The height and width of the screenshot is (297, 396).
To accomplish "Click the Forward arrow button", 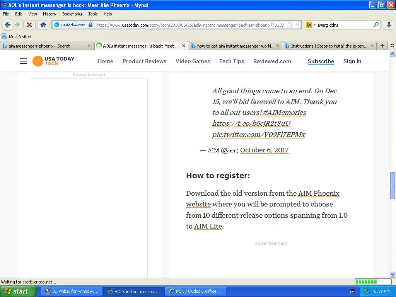I will coord(17,25).
